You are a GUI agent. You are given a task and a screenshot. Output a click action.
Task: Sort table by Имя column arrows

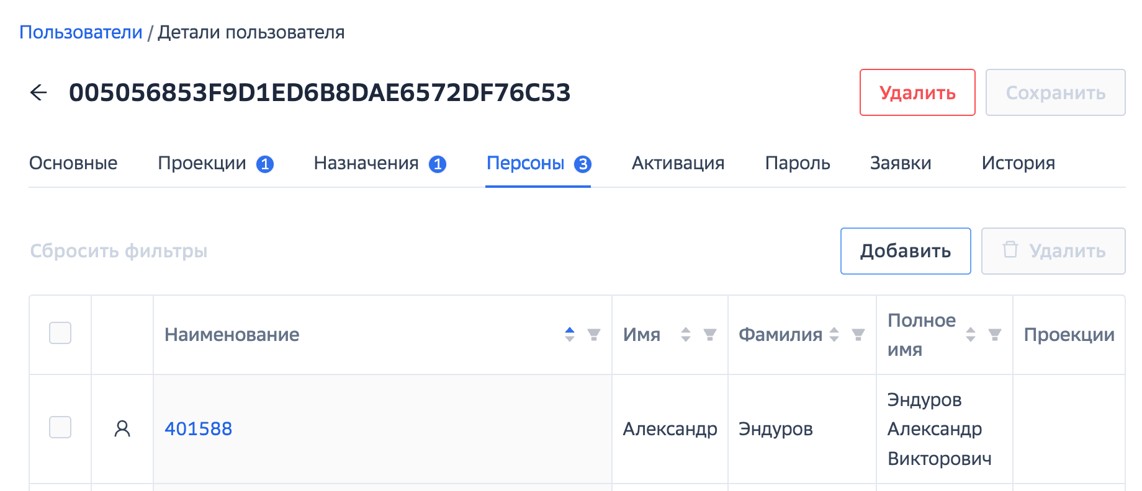click(686, 335)
